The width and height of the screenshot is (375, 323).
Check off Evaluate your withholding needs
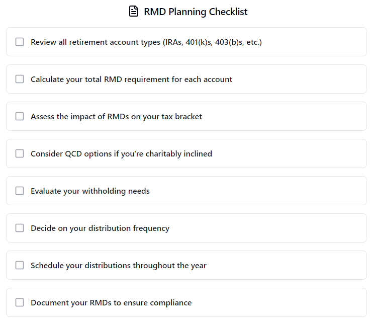(20, 191)
